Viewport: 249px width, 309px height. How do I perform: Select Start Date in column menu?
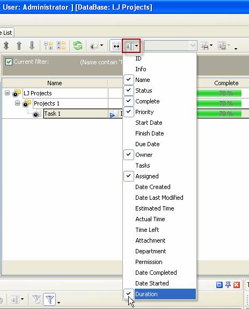click(149, 123)
